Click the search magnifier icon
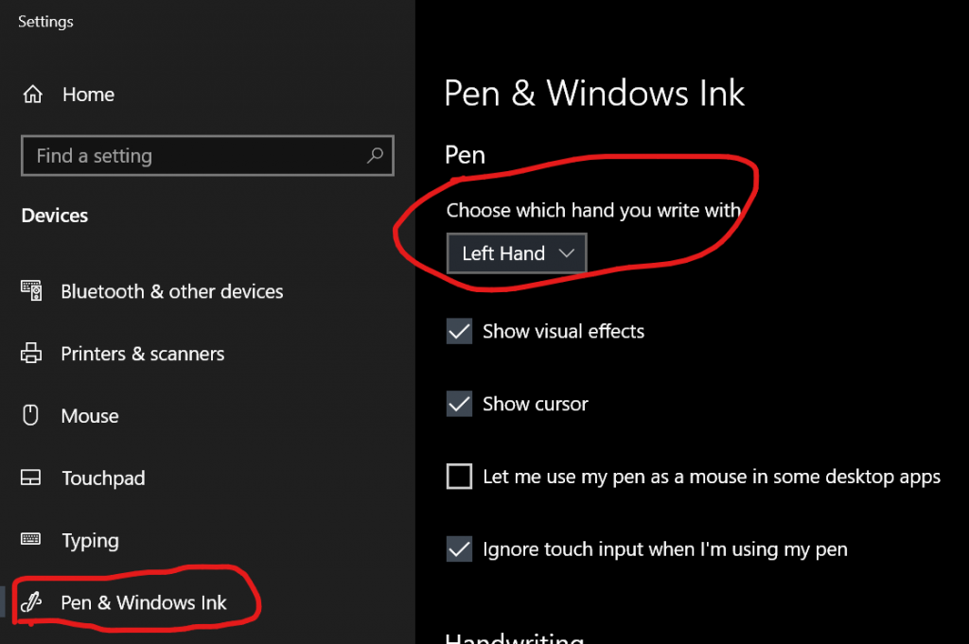969x644 pixels. tap(375, 156)
